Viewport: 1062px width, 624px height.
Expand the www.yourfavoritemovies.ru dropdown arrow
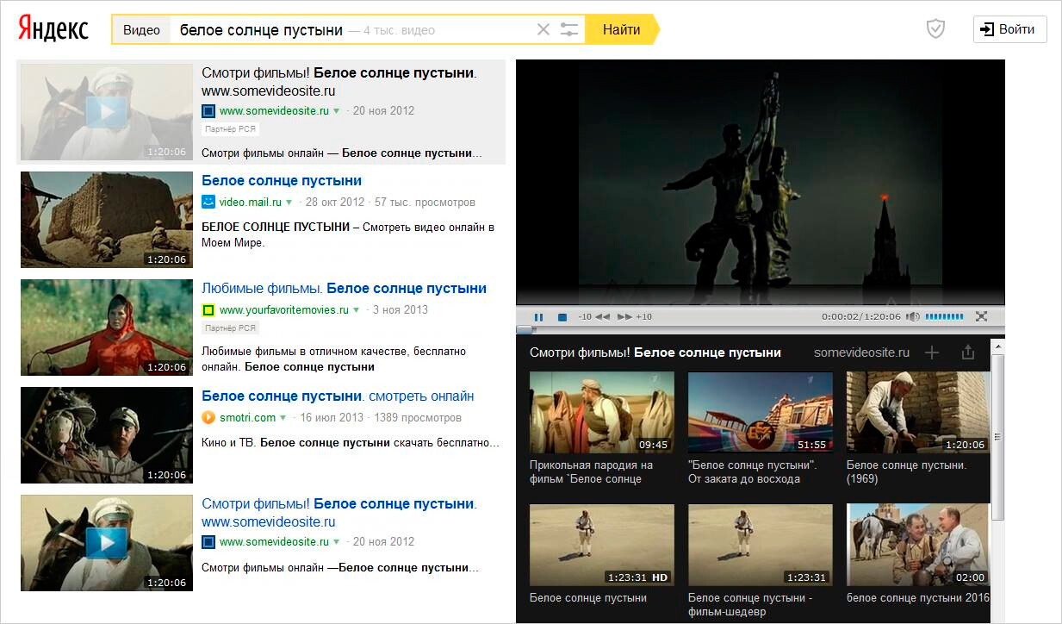tap(357, 310)
